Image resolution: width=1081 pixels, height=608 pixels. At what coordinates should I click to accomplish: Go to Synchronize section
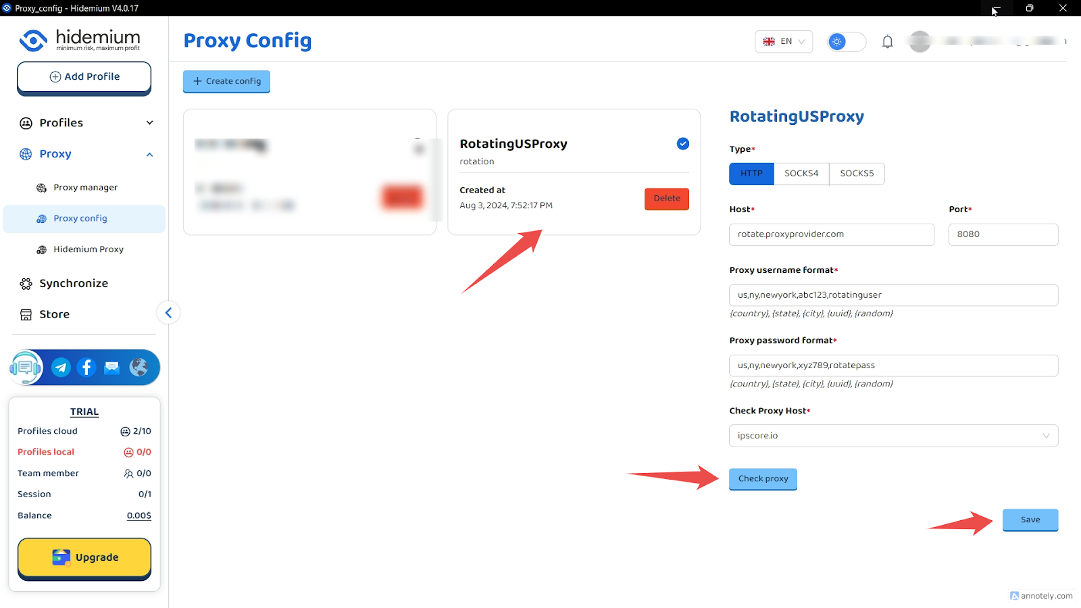[74, 284]
